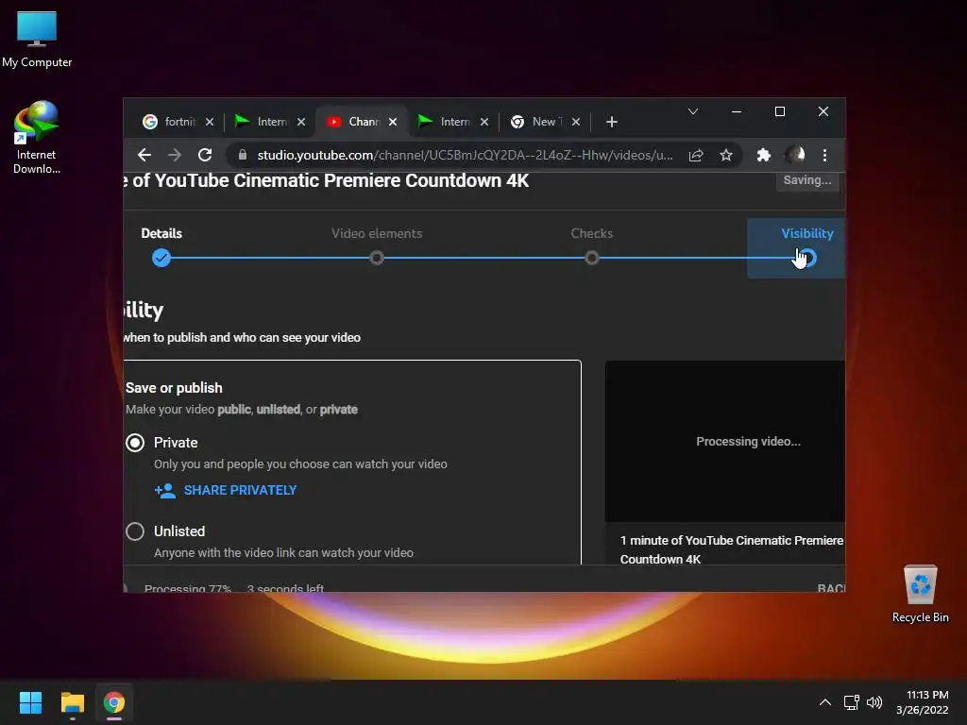The image size is (967, 725).
Task: View site security lock info
Action: (243, 156)
